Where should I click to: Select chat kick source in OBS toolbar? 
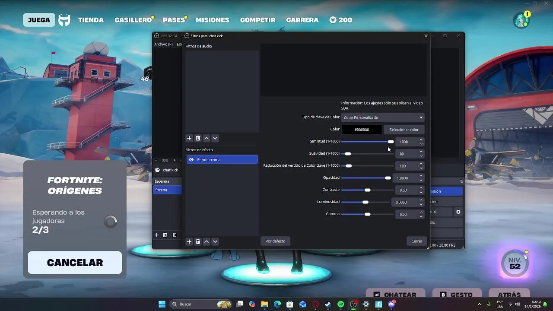(x=168, y=170)
